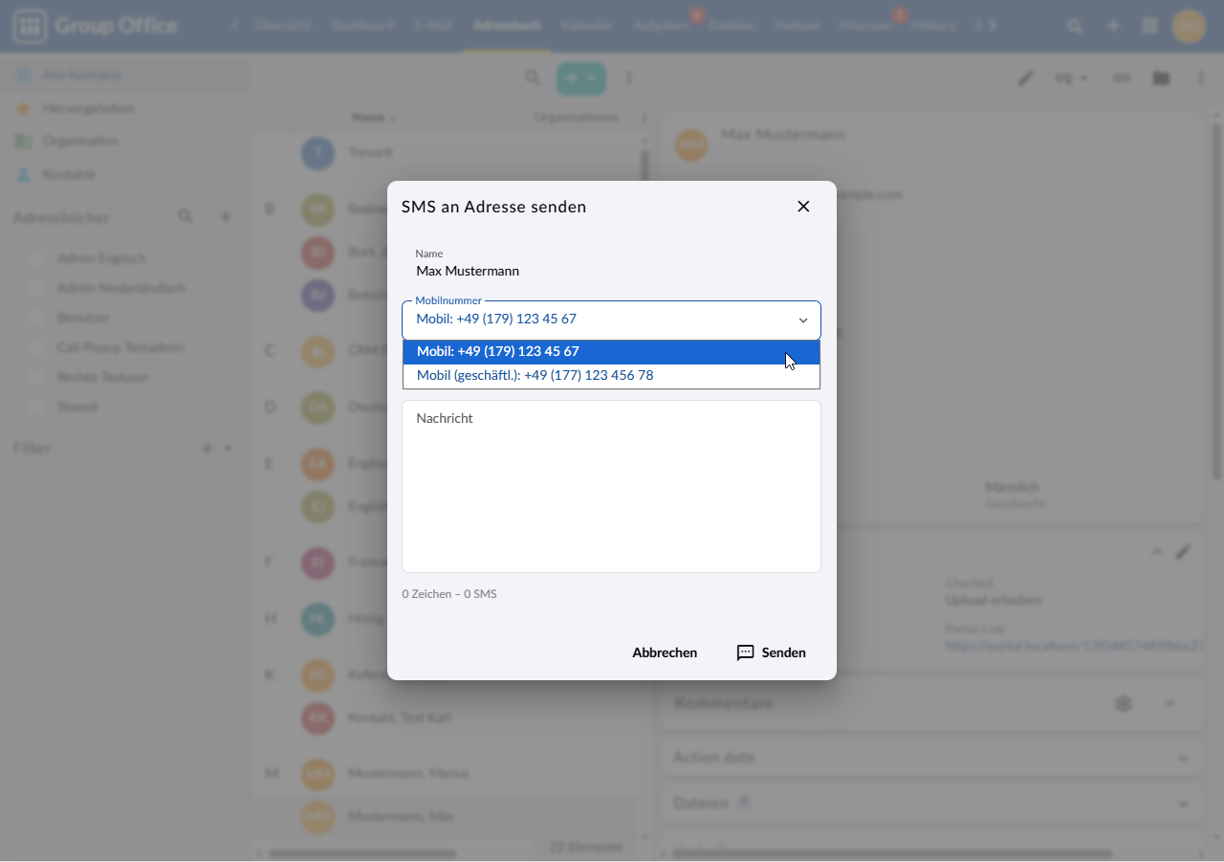Open the Kommentare settings gear

point(1124,703)
